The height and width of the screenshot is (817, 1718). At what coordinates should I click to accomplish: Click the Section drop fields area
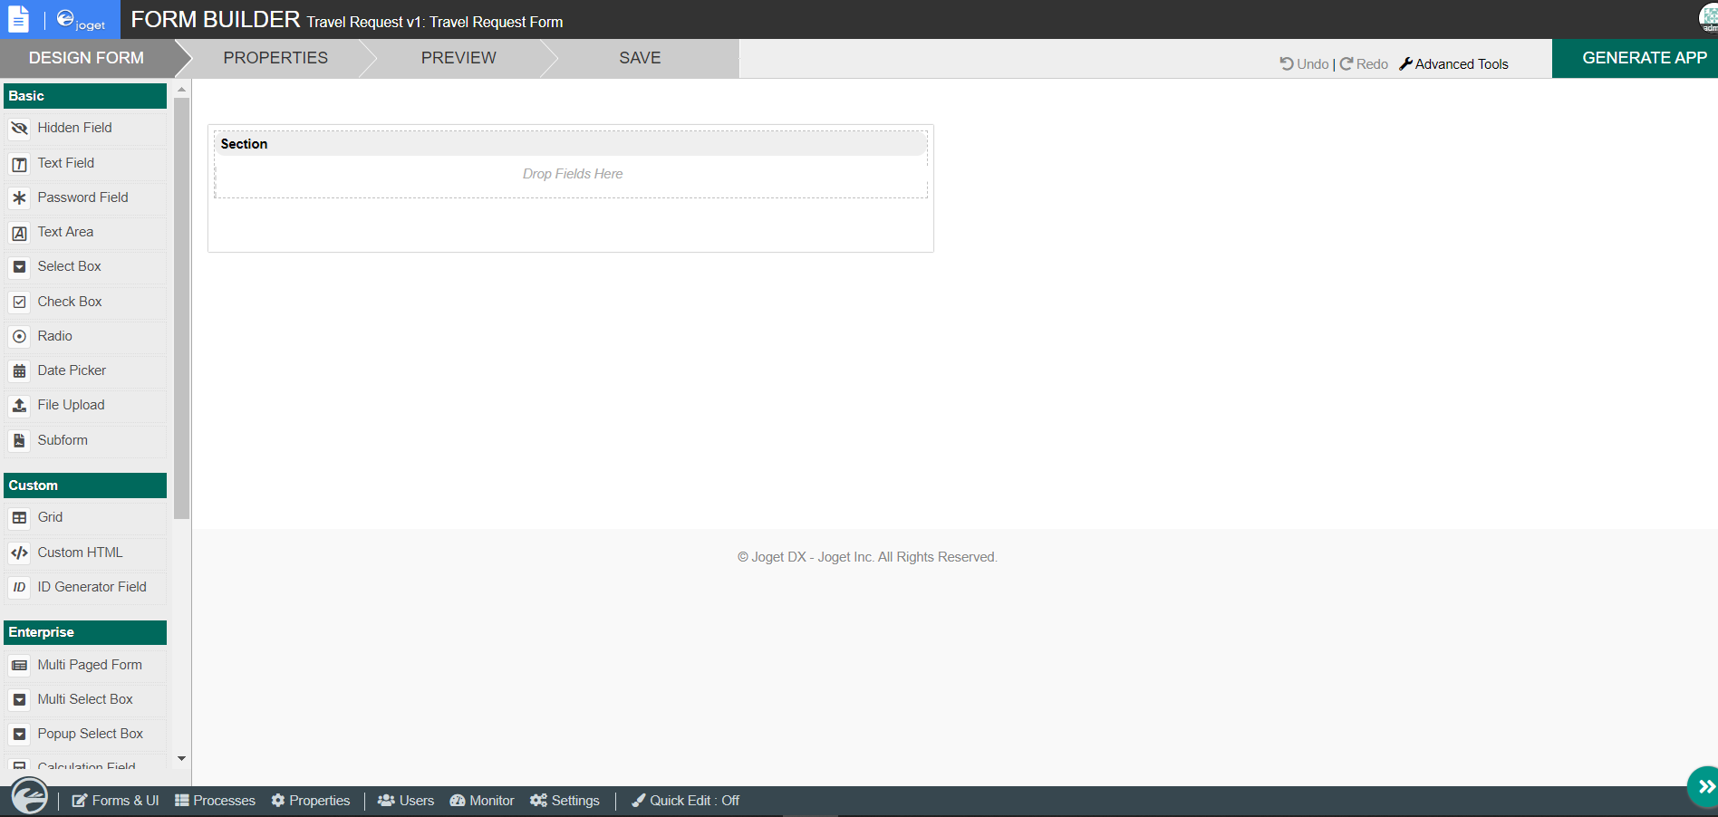click(572, 174)
